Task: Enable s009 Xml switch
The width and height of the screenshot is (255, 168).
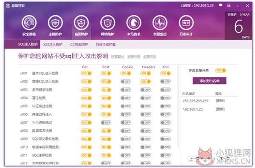Action: click(x=165, y=139)
